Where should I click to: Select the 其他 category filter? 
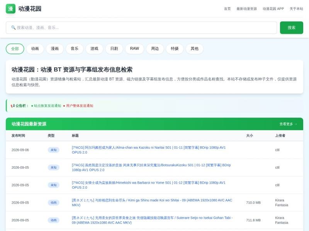coord(195,49)
